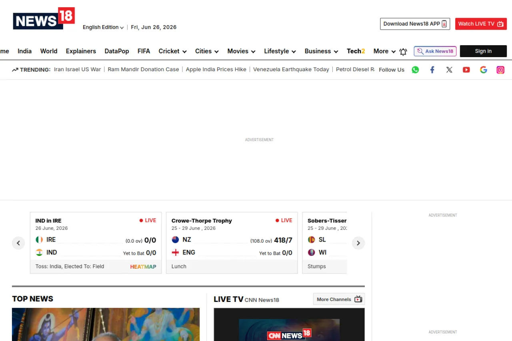The height and width of the screenshot is (341, 512).
Task: Play the CNN News18 live TV video
Action: [289, 324]
